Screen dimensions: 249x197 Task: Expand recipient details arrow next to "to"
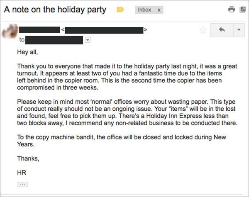87,40
